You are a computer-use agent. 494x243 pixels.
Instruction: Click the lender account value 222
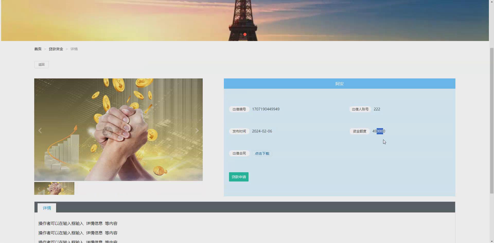377,109
